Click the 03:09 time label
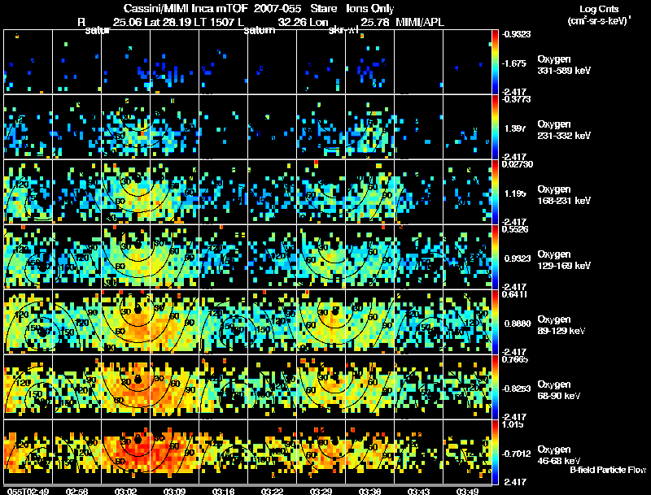 174,491
